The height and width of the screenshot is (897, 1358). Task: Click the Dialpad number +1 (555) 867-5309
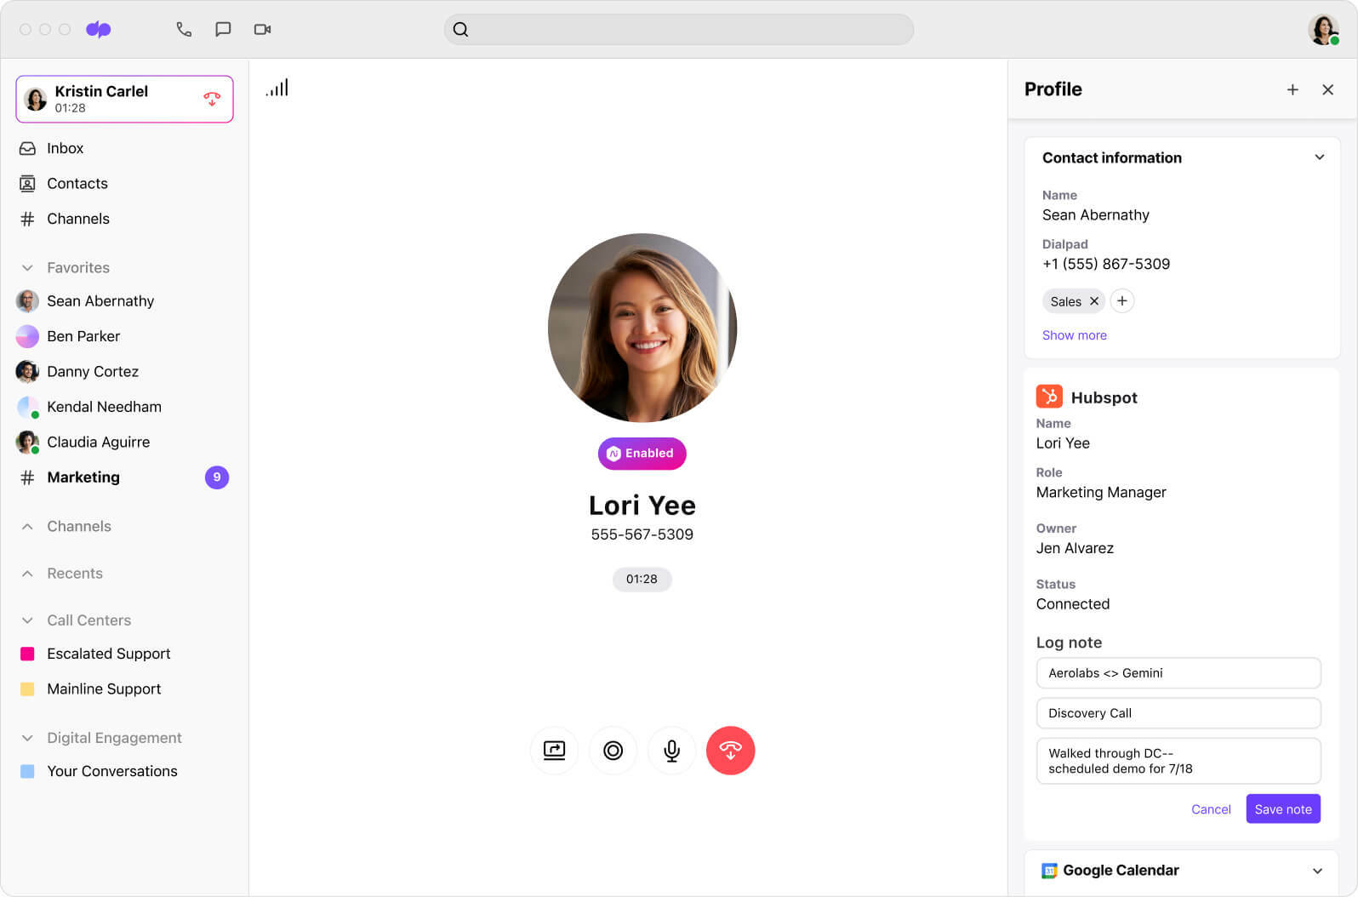pyautogui.click(x=1105, y=264)
